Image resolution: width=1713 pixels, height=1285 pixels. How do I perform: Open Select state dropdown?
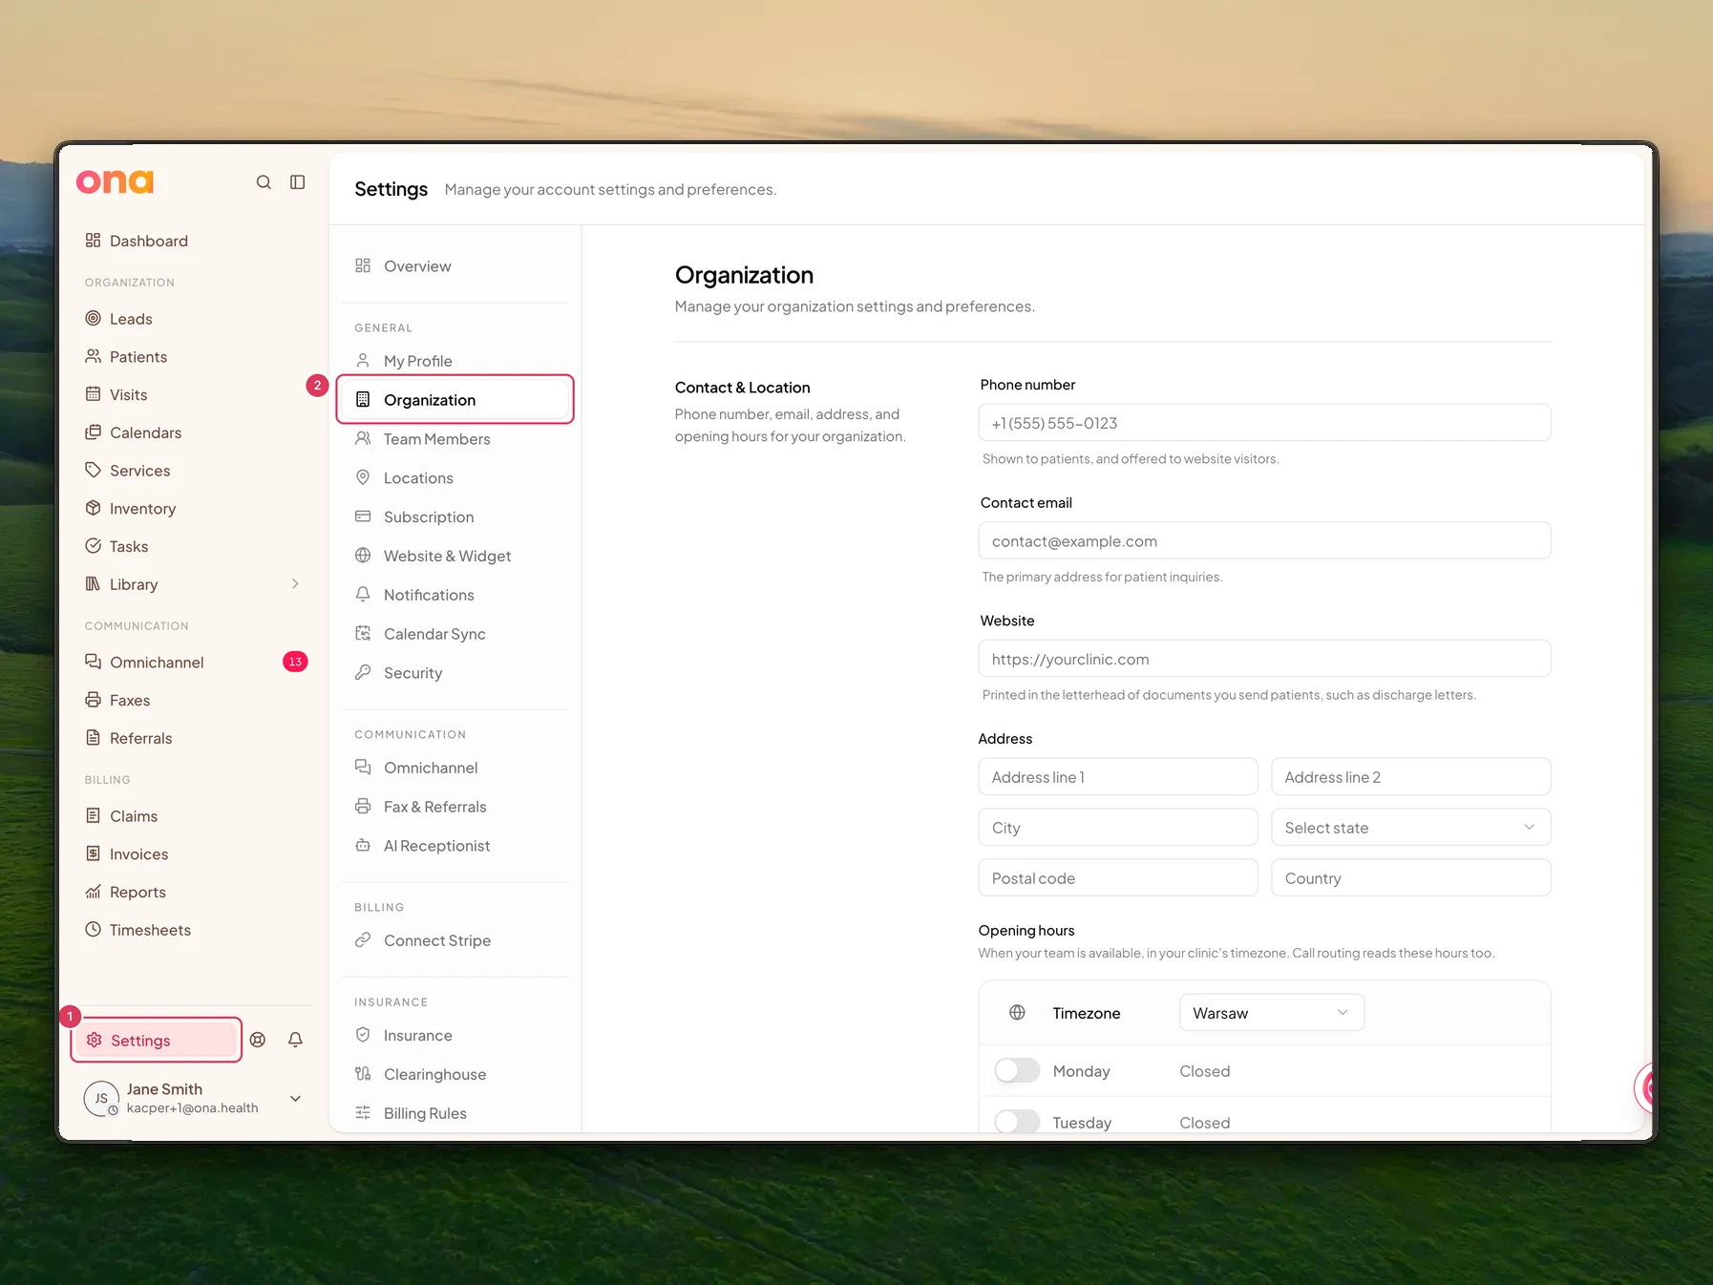1411,828
